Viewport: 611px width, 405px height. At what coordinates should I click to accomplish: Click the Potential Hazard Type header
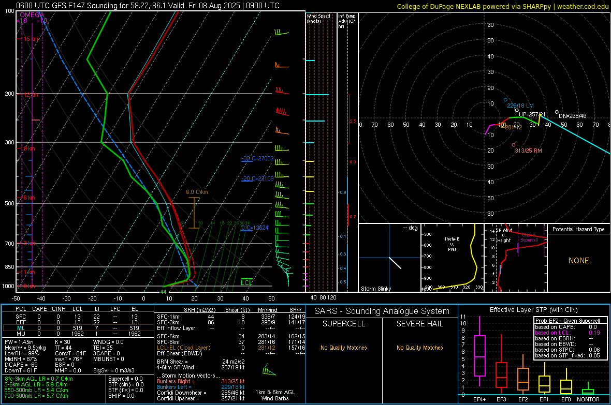[x=579, y=229]
